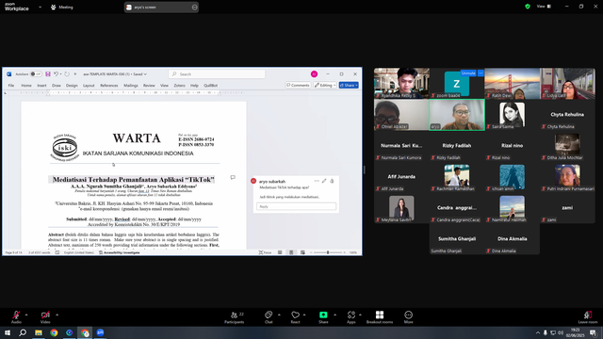Click the green Share screen button

click(x=323, y=317)
